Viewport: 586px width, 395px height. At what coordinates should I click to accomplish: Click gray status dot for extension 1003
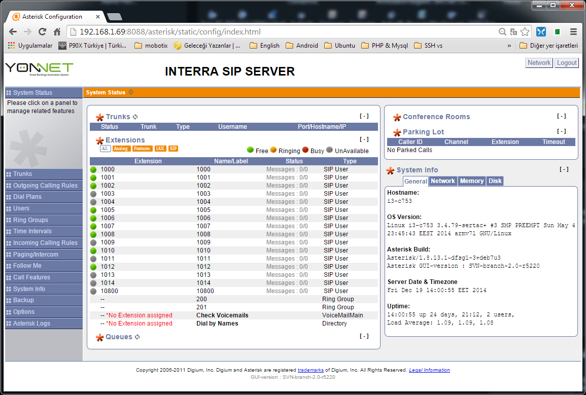(93, 194)
